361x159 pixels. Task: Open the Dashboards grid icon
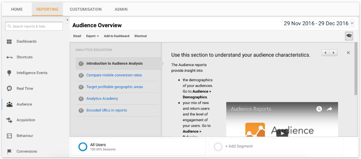tap(9, 42)
